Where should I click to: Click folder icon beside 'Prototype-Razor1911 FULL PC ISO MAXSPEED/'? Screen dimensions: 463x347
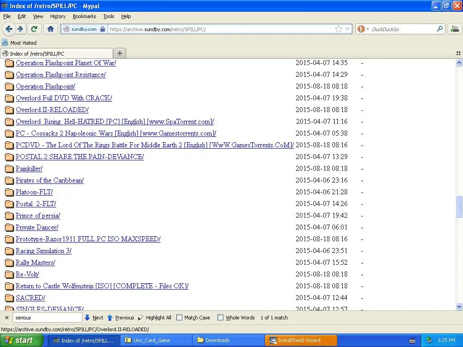click(9, 239)
